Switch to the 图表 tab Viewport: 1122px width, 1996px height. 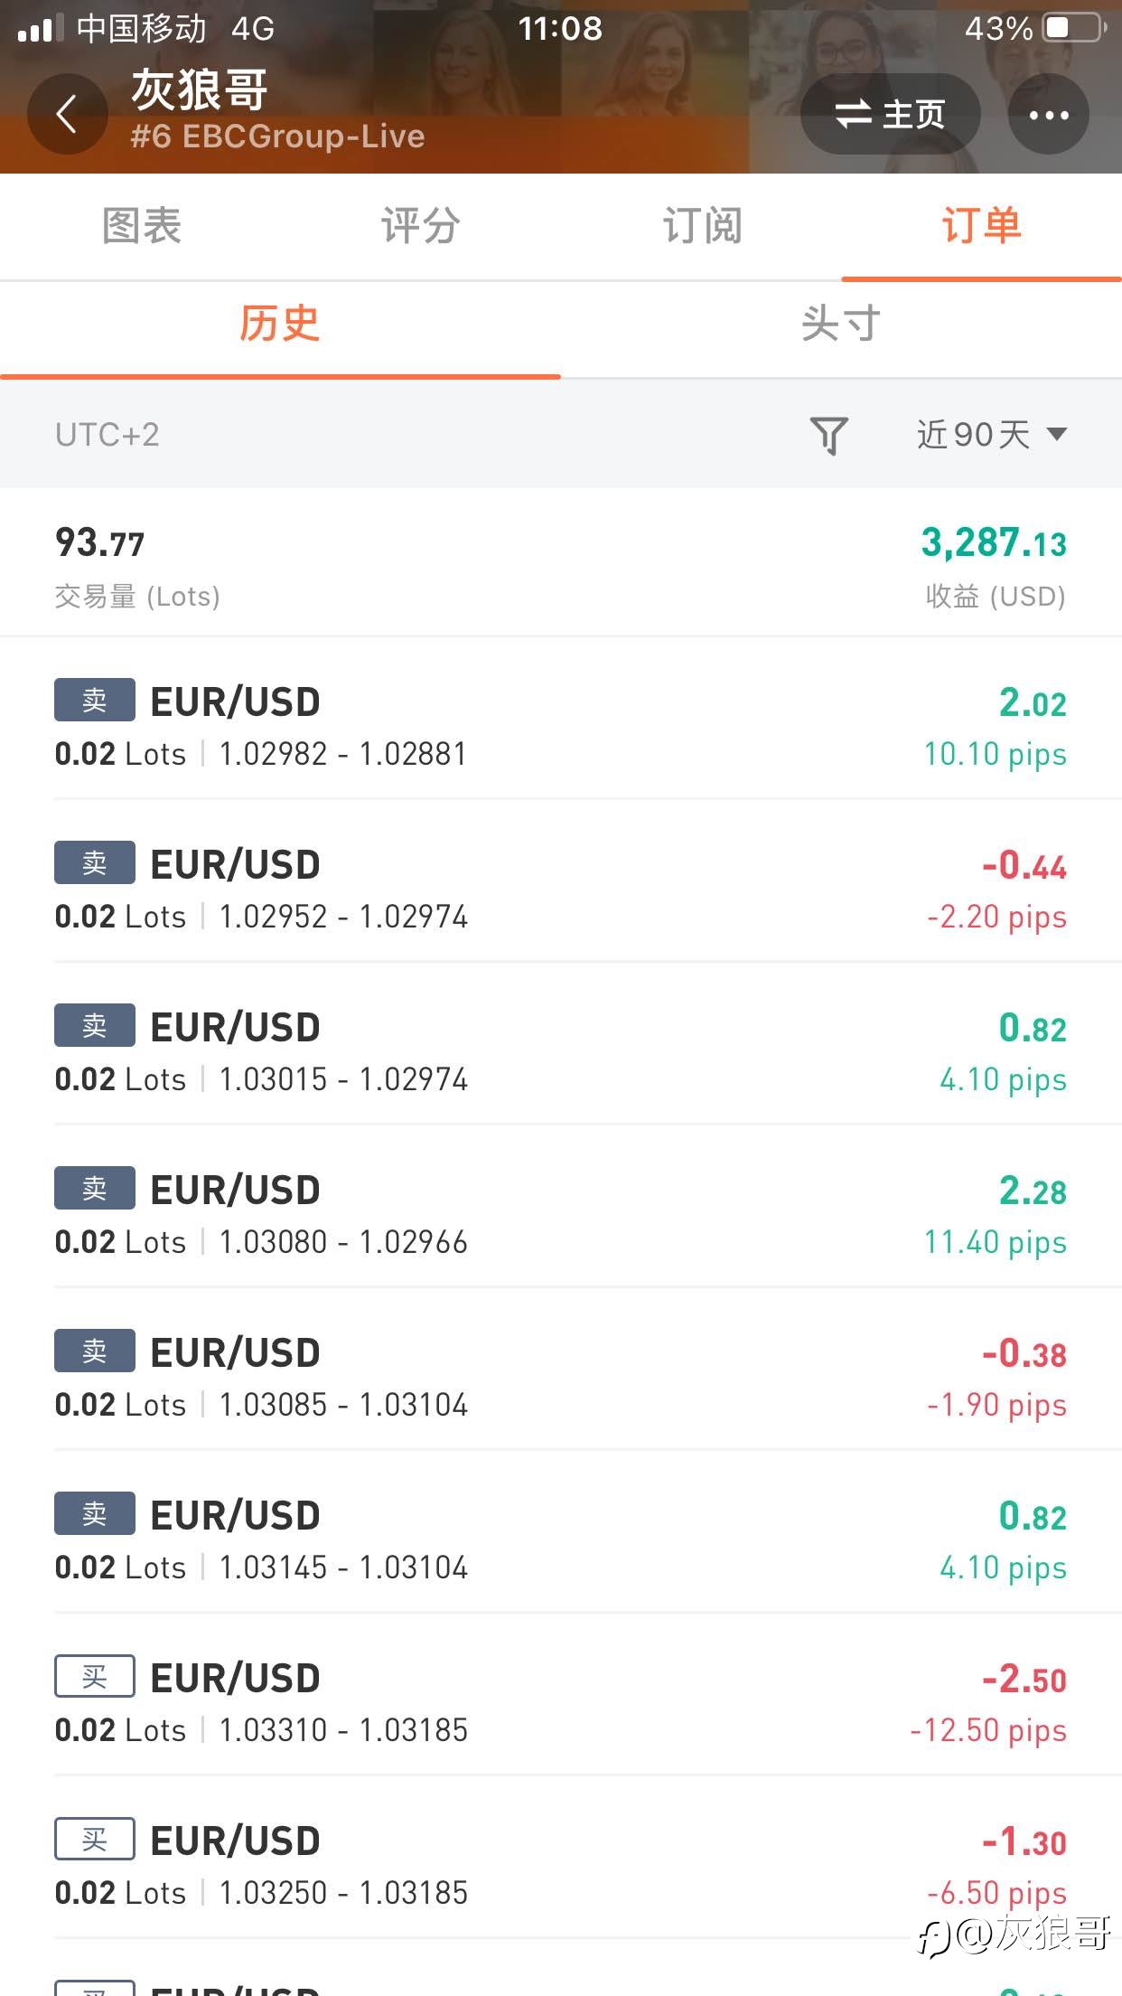[x=142, y=226]
